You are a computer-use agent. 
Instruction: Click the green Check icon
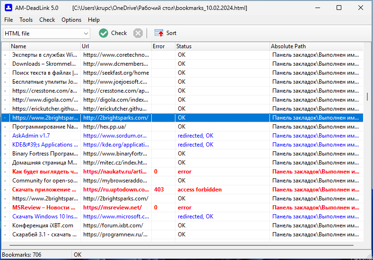104,33
